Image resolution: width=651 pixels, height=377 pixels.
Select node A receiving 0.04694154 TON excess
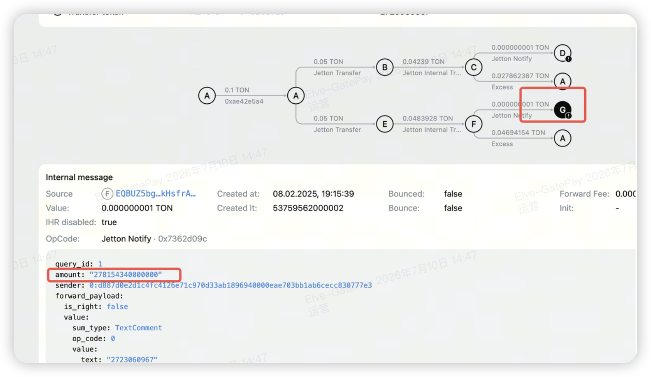563,138
